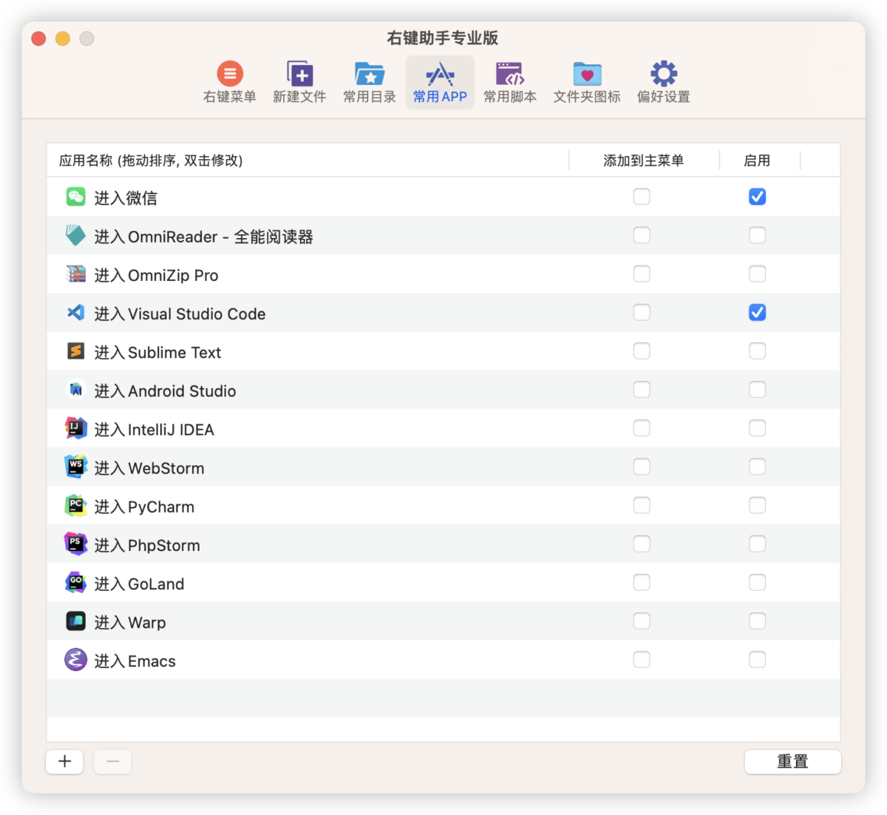Click the 应用名称 column header
The width and height of the screenshot is (887, 815).
tap(307, 160)
